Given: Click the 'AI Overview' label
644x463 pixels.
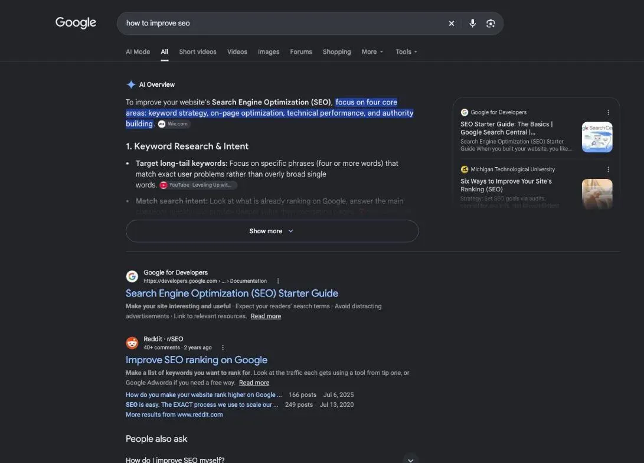Looking at the screenshot, I should click(x=157, y=84).
